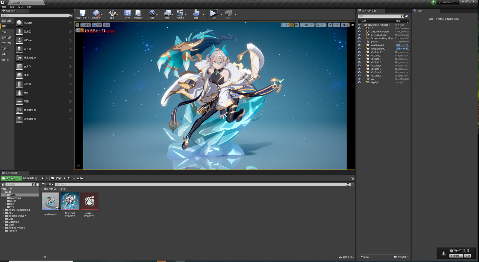The height and width of the screenshot is (262, 479).
Task: Toggle visibility of c2 camera actor
Action: [x=359, y=28]
